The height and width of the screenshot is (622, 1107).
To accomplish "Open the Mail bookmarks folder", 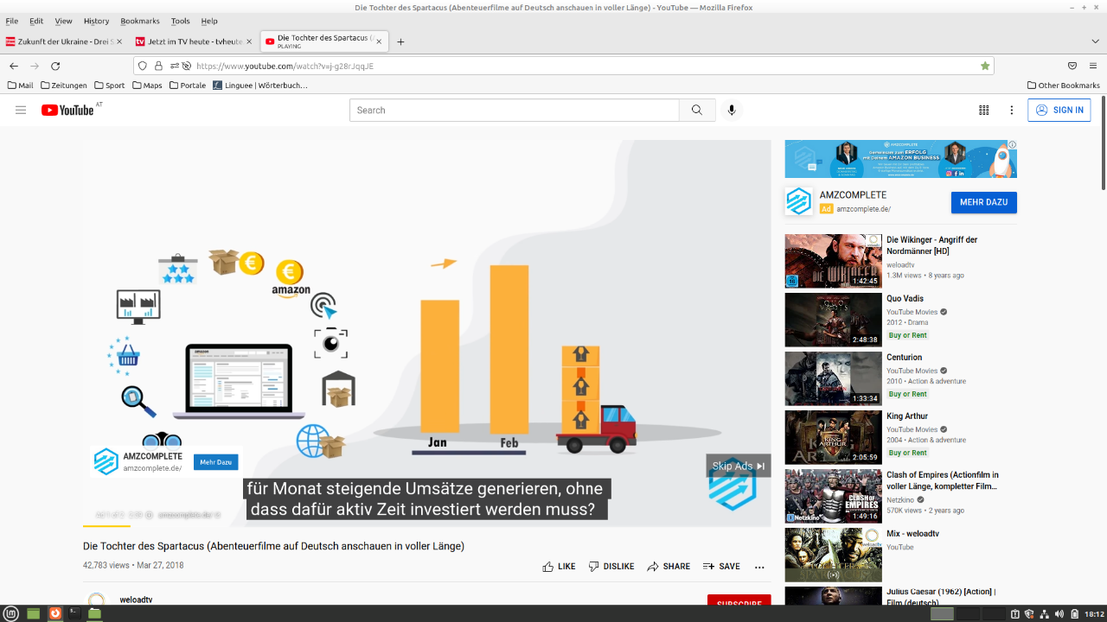I will click(x=20, y=86).
